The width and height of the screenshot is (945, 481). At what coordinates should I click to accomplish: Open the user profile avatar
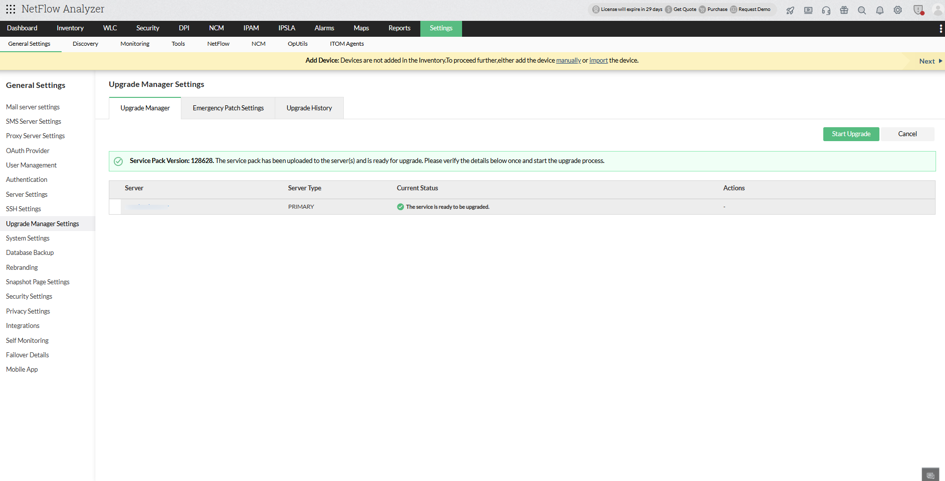pyautogui.click(x=938, y=10)
